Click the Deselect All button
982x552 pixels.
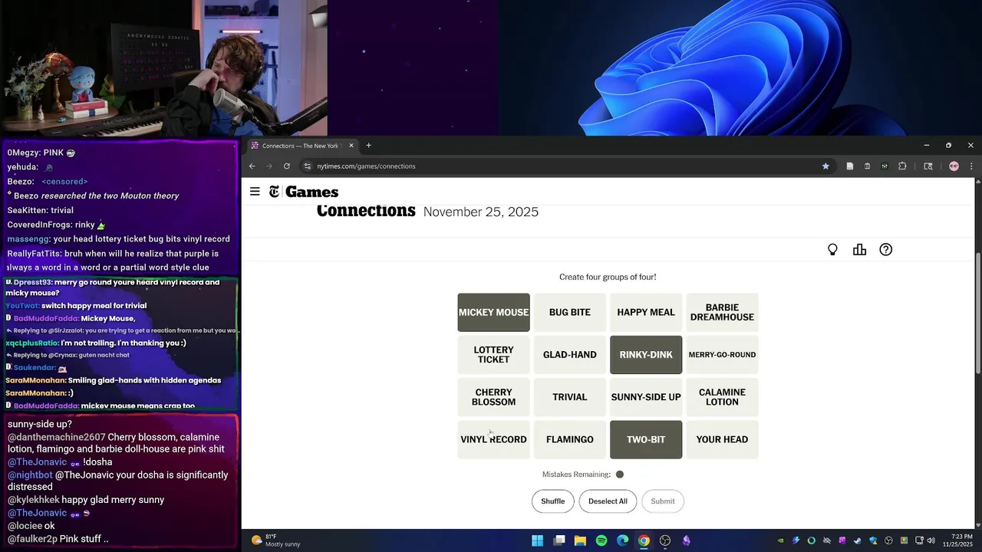(608, 501)
